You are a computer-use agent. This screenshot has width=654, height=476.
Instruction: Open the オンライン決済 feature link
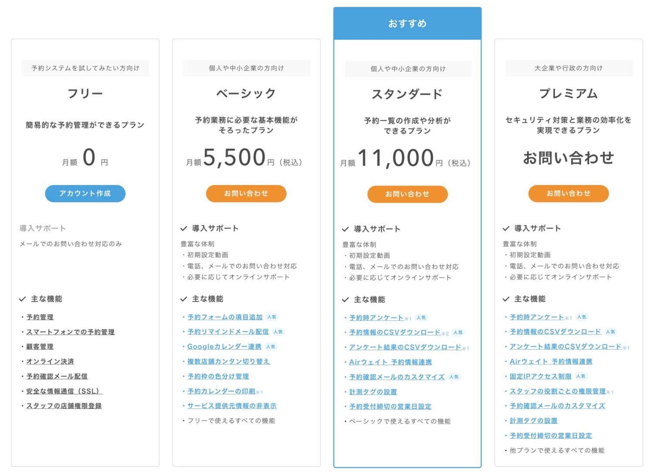click(x=49, y=361)
